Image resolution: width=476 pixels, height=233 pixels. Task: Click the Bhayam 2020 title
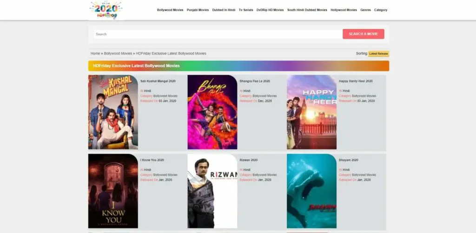tap(349, 160)
